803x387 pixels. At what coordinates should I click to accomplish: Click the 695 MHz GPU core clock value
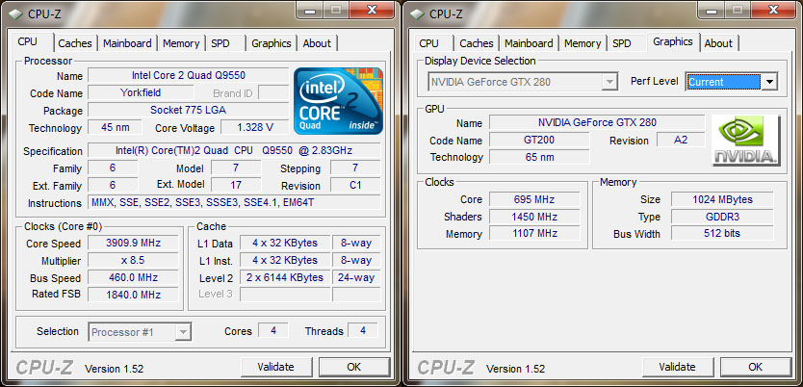click(x=534, y=199)
